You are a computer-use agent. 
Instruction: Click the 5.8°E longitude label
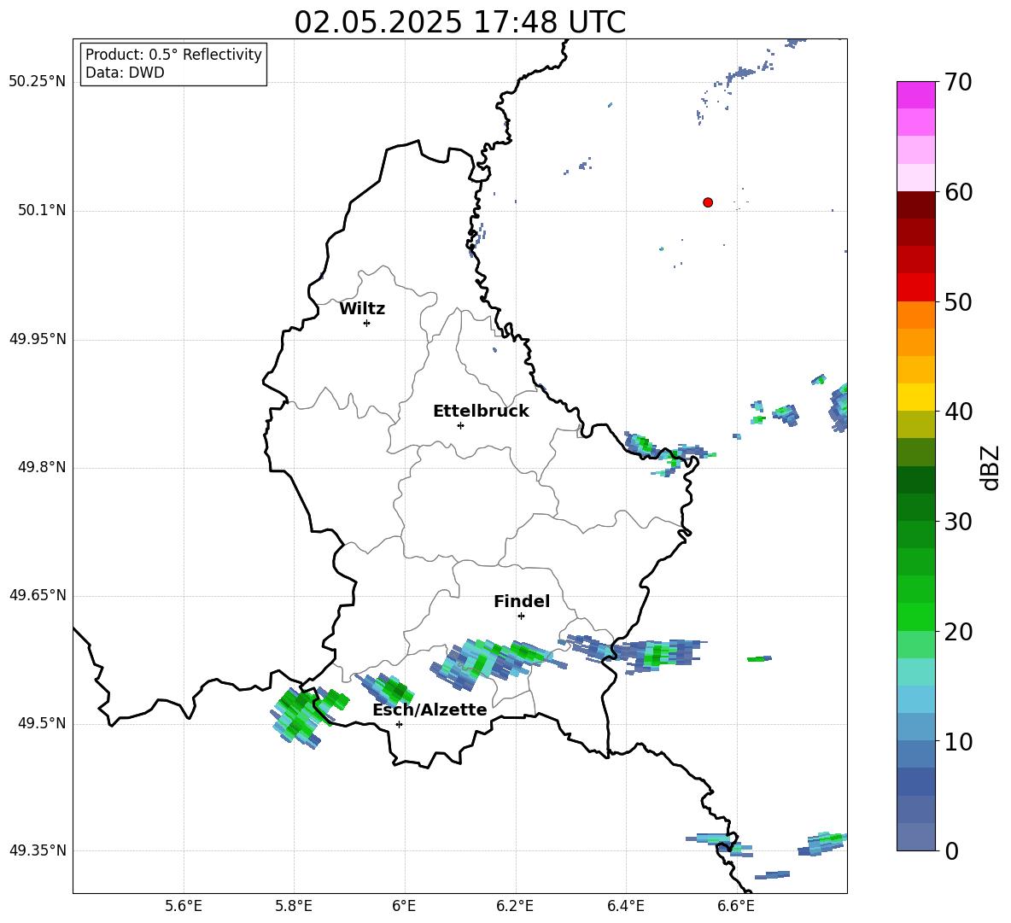click(x=294, y=906)
